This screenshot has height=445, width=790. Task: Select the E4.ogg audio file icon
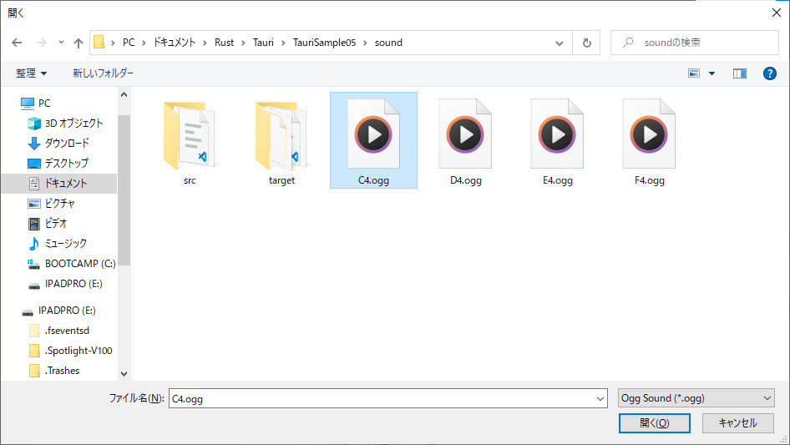coord(557,134)
